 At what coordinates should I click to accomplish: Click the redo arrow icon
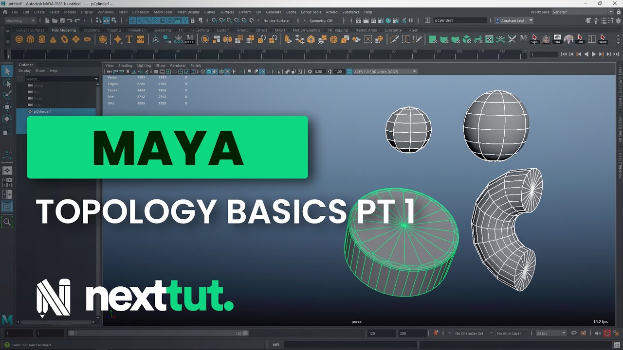(x=77, y=20)
